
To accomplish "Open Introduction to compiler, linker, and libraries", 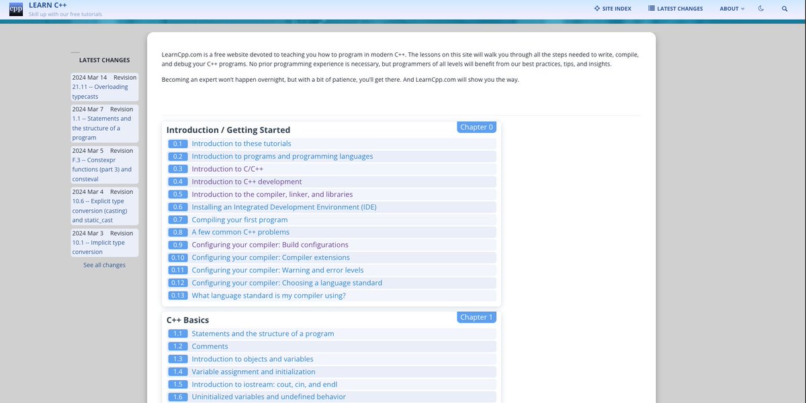I will point(272,194).
